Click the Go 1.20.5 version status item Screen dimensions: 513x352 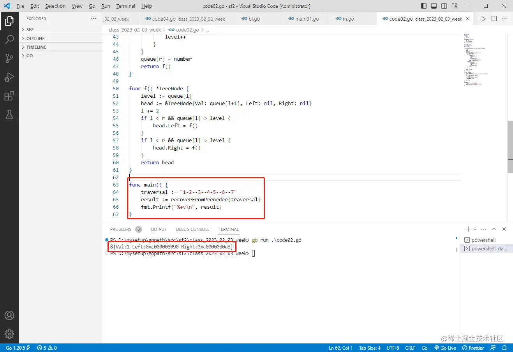point(18,348)
